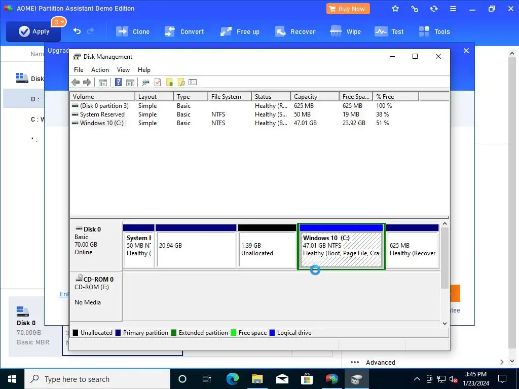The height and width of the screenshot is (389, 519).
Task: Click the Forward arrow in Disk Management toolbar
Action: point(87,83)
